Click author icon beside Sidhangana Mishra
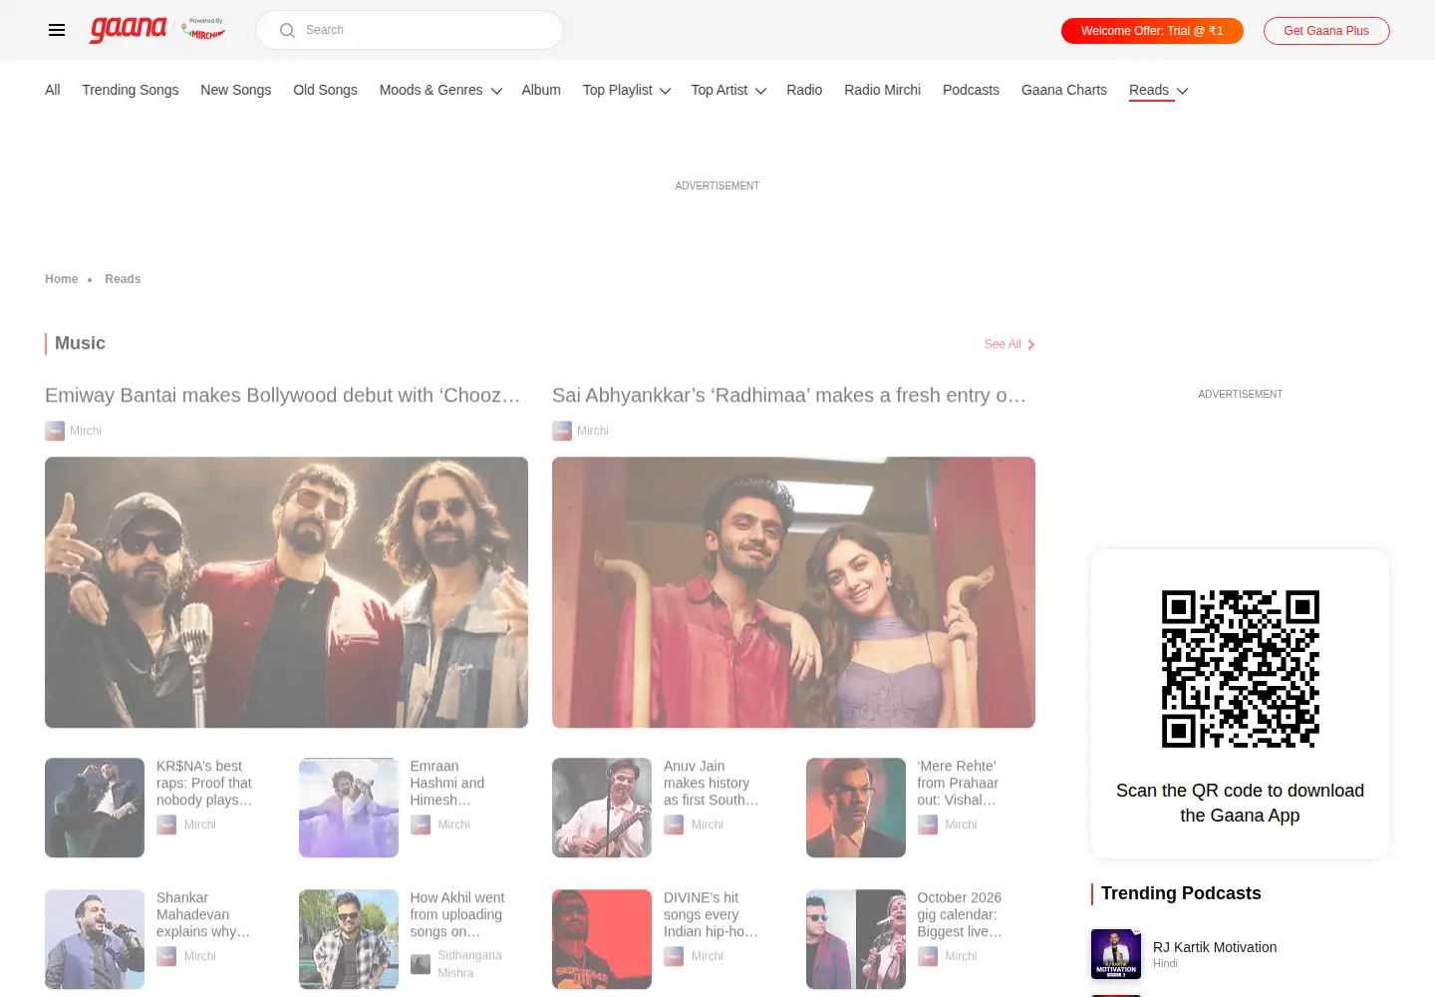1435x997 pixels. coord(421,964)
